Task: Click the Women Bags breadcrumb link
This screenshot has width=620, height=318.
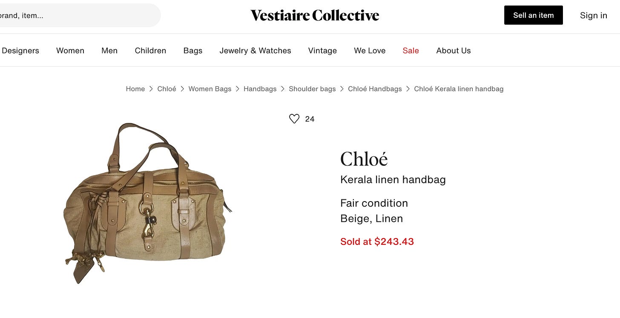Action: (x=210, y=89)
